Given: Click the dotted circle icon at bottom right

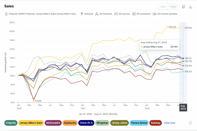Looking at the screenshot, I should [191, 123].
